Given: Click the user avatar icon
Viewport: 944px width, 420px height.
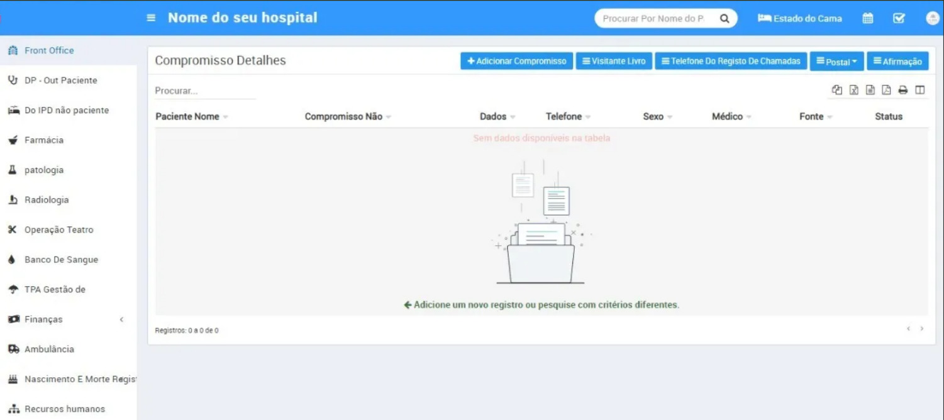Looking at the screenshot, I should tap(933, 18).
